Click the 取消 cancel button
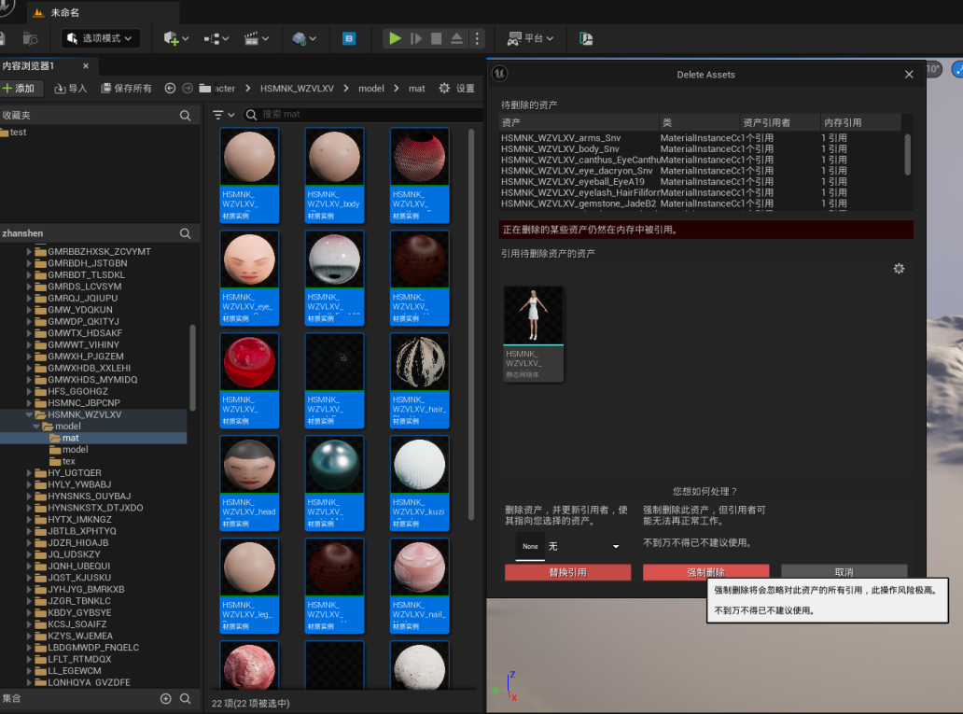 point(844,572)
